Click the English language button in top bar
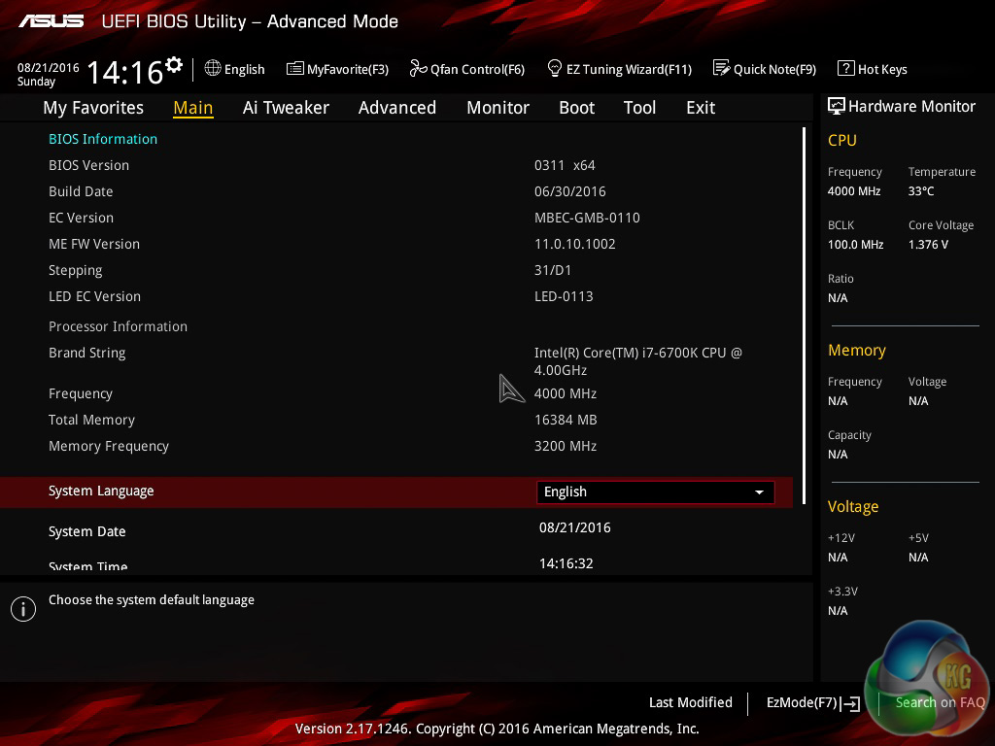 click(235, 69)
